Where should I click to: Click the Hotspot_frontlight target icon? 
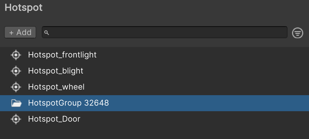tap(16, 55)
